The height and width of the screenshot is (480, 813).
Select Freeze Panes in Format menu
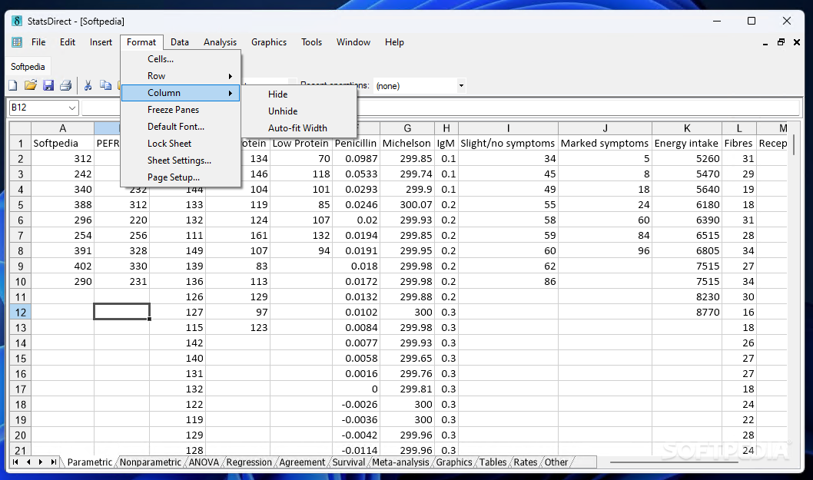(181, 110)
